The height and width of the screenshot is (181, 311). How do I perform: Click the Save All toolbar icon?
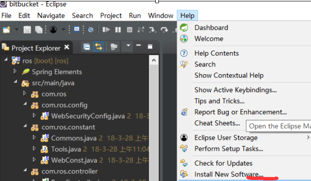tap(39, 30)
